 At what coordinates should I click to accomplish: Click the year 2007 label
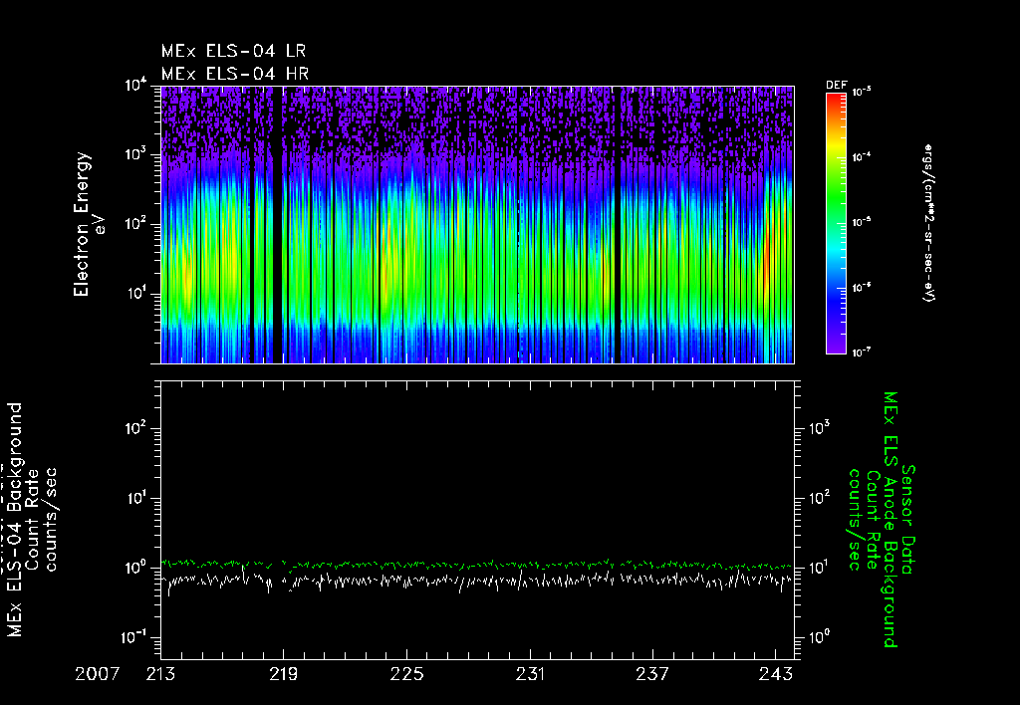(x=97, y=674)
